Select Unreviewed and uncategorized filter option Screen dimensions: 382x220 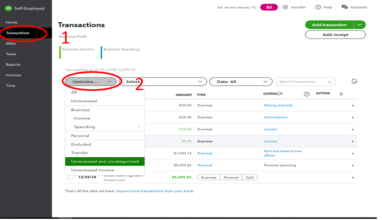pos(105,161)
